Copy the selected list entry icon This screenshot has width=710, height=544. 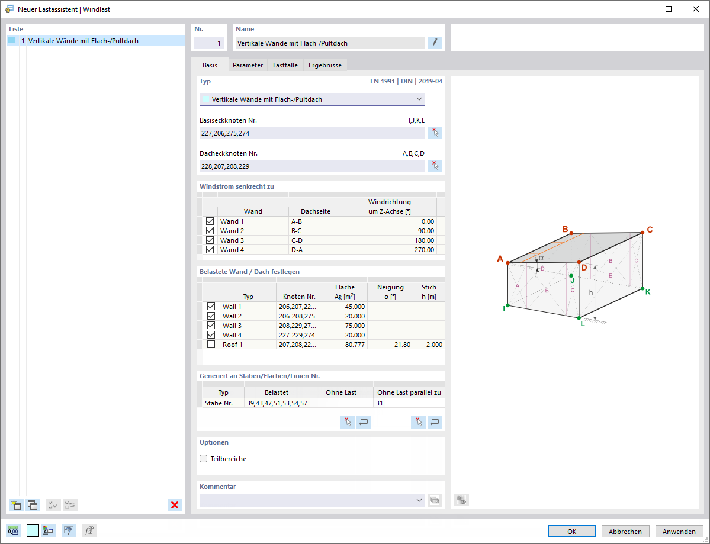pos(33,505)
